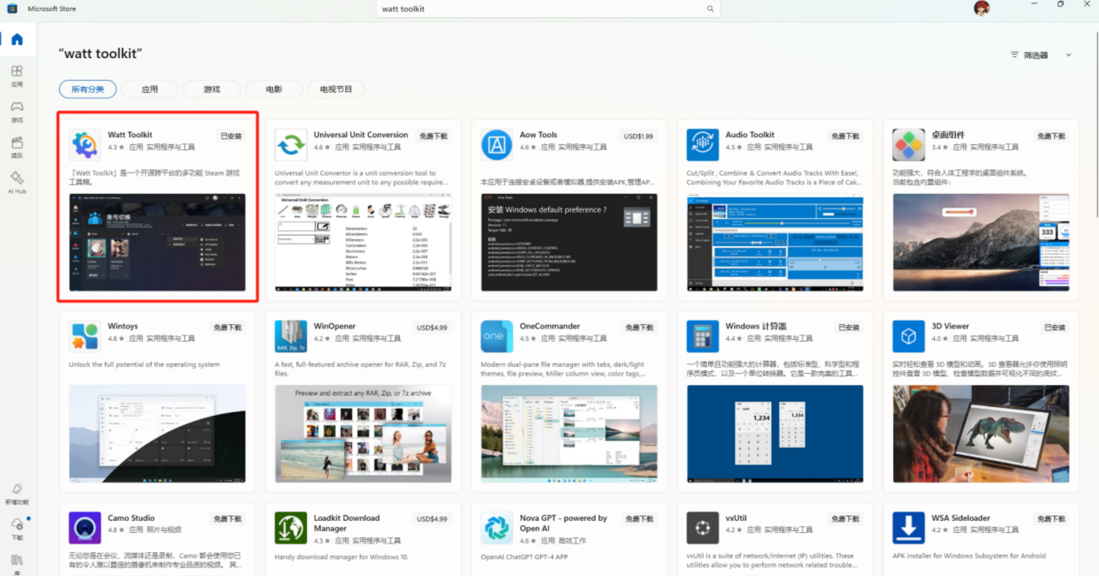The image size is (1099, 576).
Task: Click the search magnifier icon
Action: click(x=710, y=8)
